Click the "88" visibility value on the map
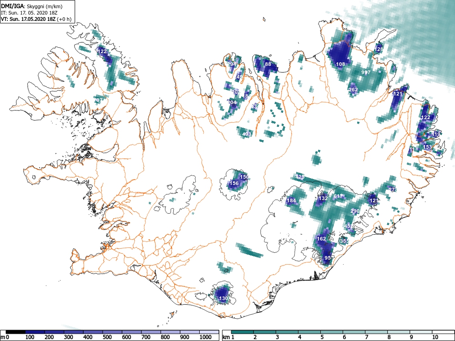This screenshot has height=341, width=455. point(268,64)
